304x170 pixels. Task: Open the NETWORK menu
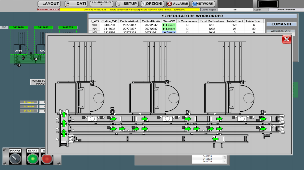(x=203, y=4)
